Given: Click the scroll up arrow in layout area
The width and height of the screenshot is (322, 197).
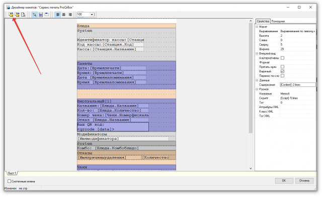Looking at the screenshot, I should coord(251,21).
